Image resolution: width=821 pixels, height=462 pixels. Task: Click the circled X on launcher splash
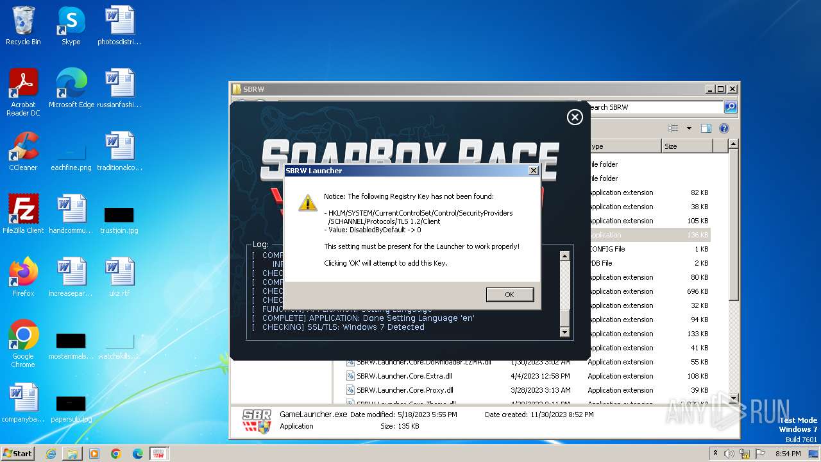pos(575,117)
